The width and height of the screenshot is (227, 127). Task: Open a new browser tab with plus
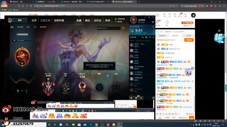pos(139,2)
